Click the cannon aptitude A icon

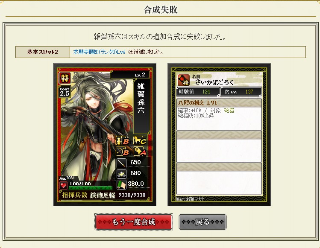coord(140,152)
